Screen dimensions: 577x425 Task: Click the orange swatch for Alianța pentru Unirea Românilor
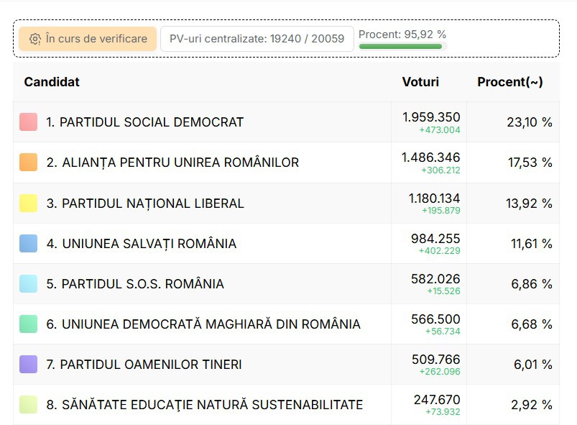28,163
